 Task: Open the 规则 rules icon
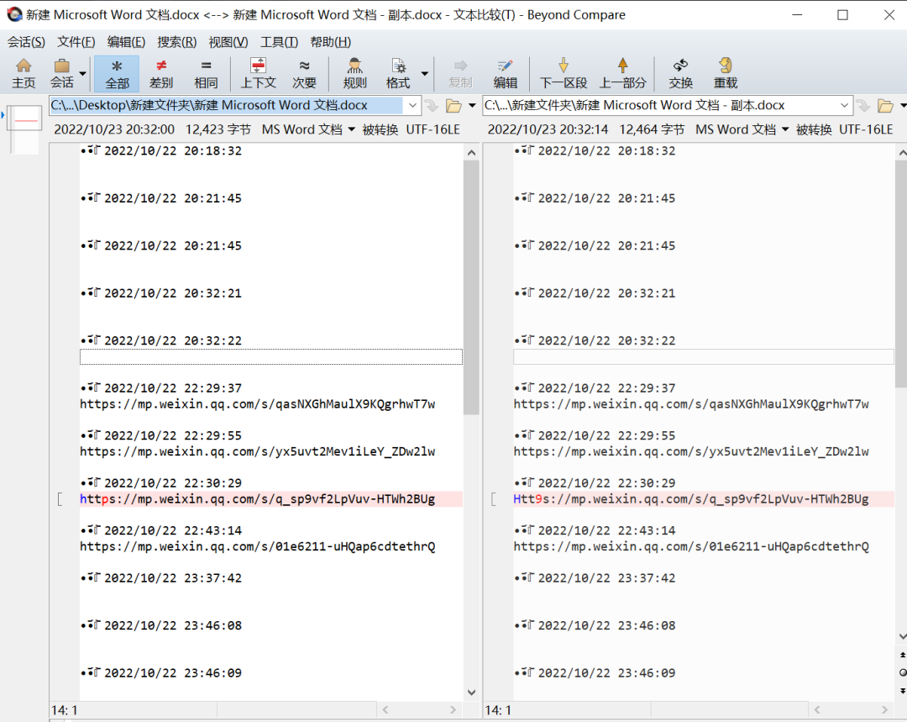pos(354,73)
